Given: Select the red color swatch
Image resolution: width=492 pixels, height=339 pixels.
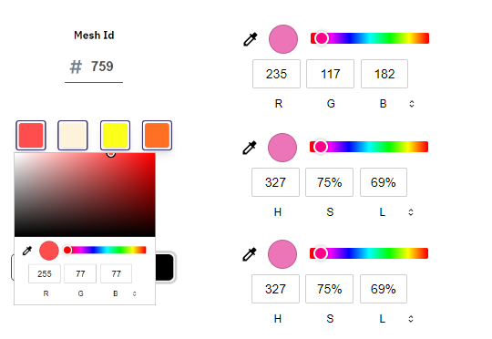Looking at the screenshot, I should tap(31, 135).
